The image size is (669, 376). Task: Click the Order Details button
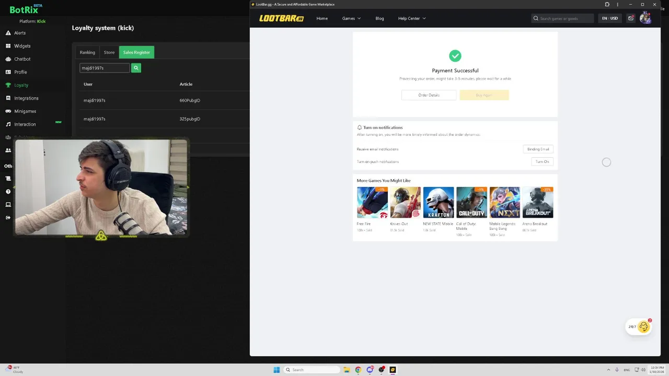pyautogui.click(x=429, y=95)
